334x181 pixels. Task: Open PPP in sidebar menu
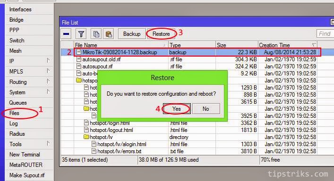(x=14, y=30)
